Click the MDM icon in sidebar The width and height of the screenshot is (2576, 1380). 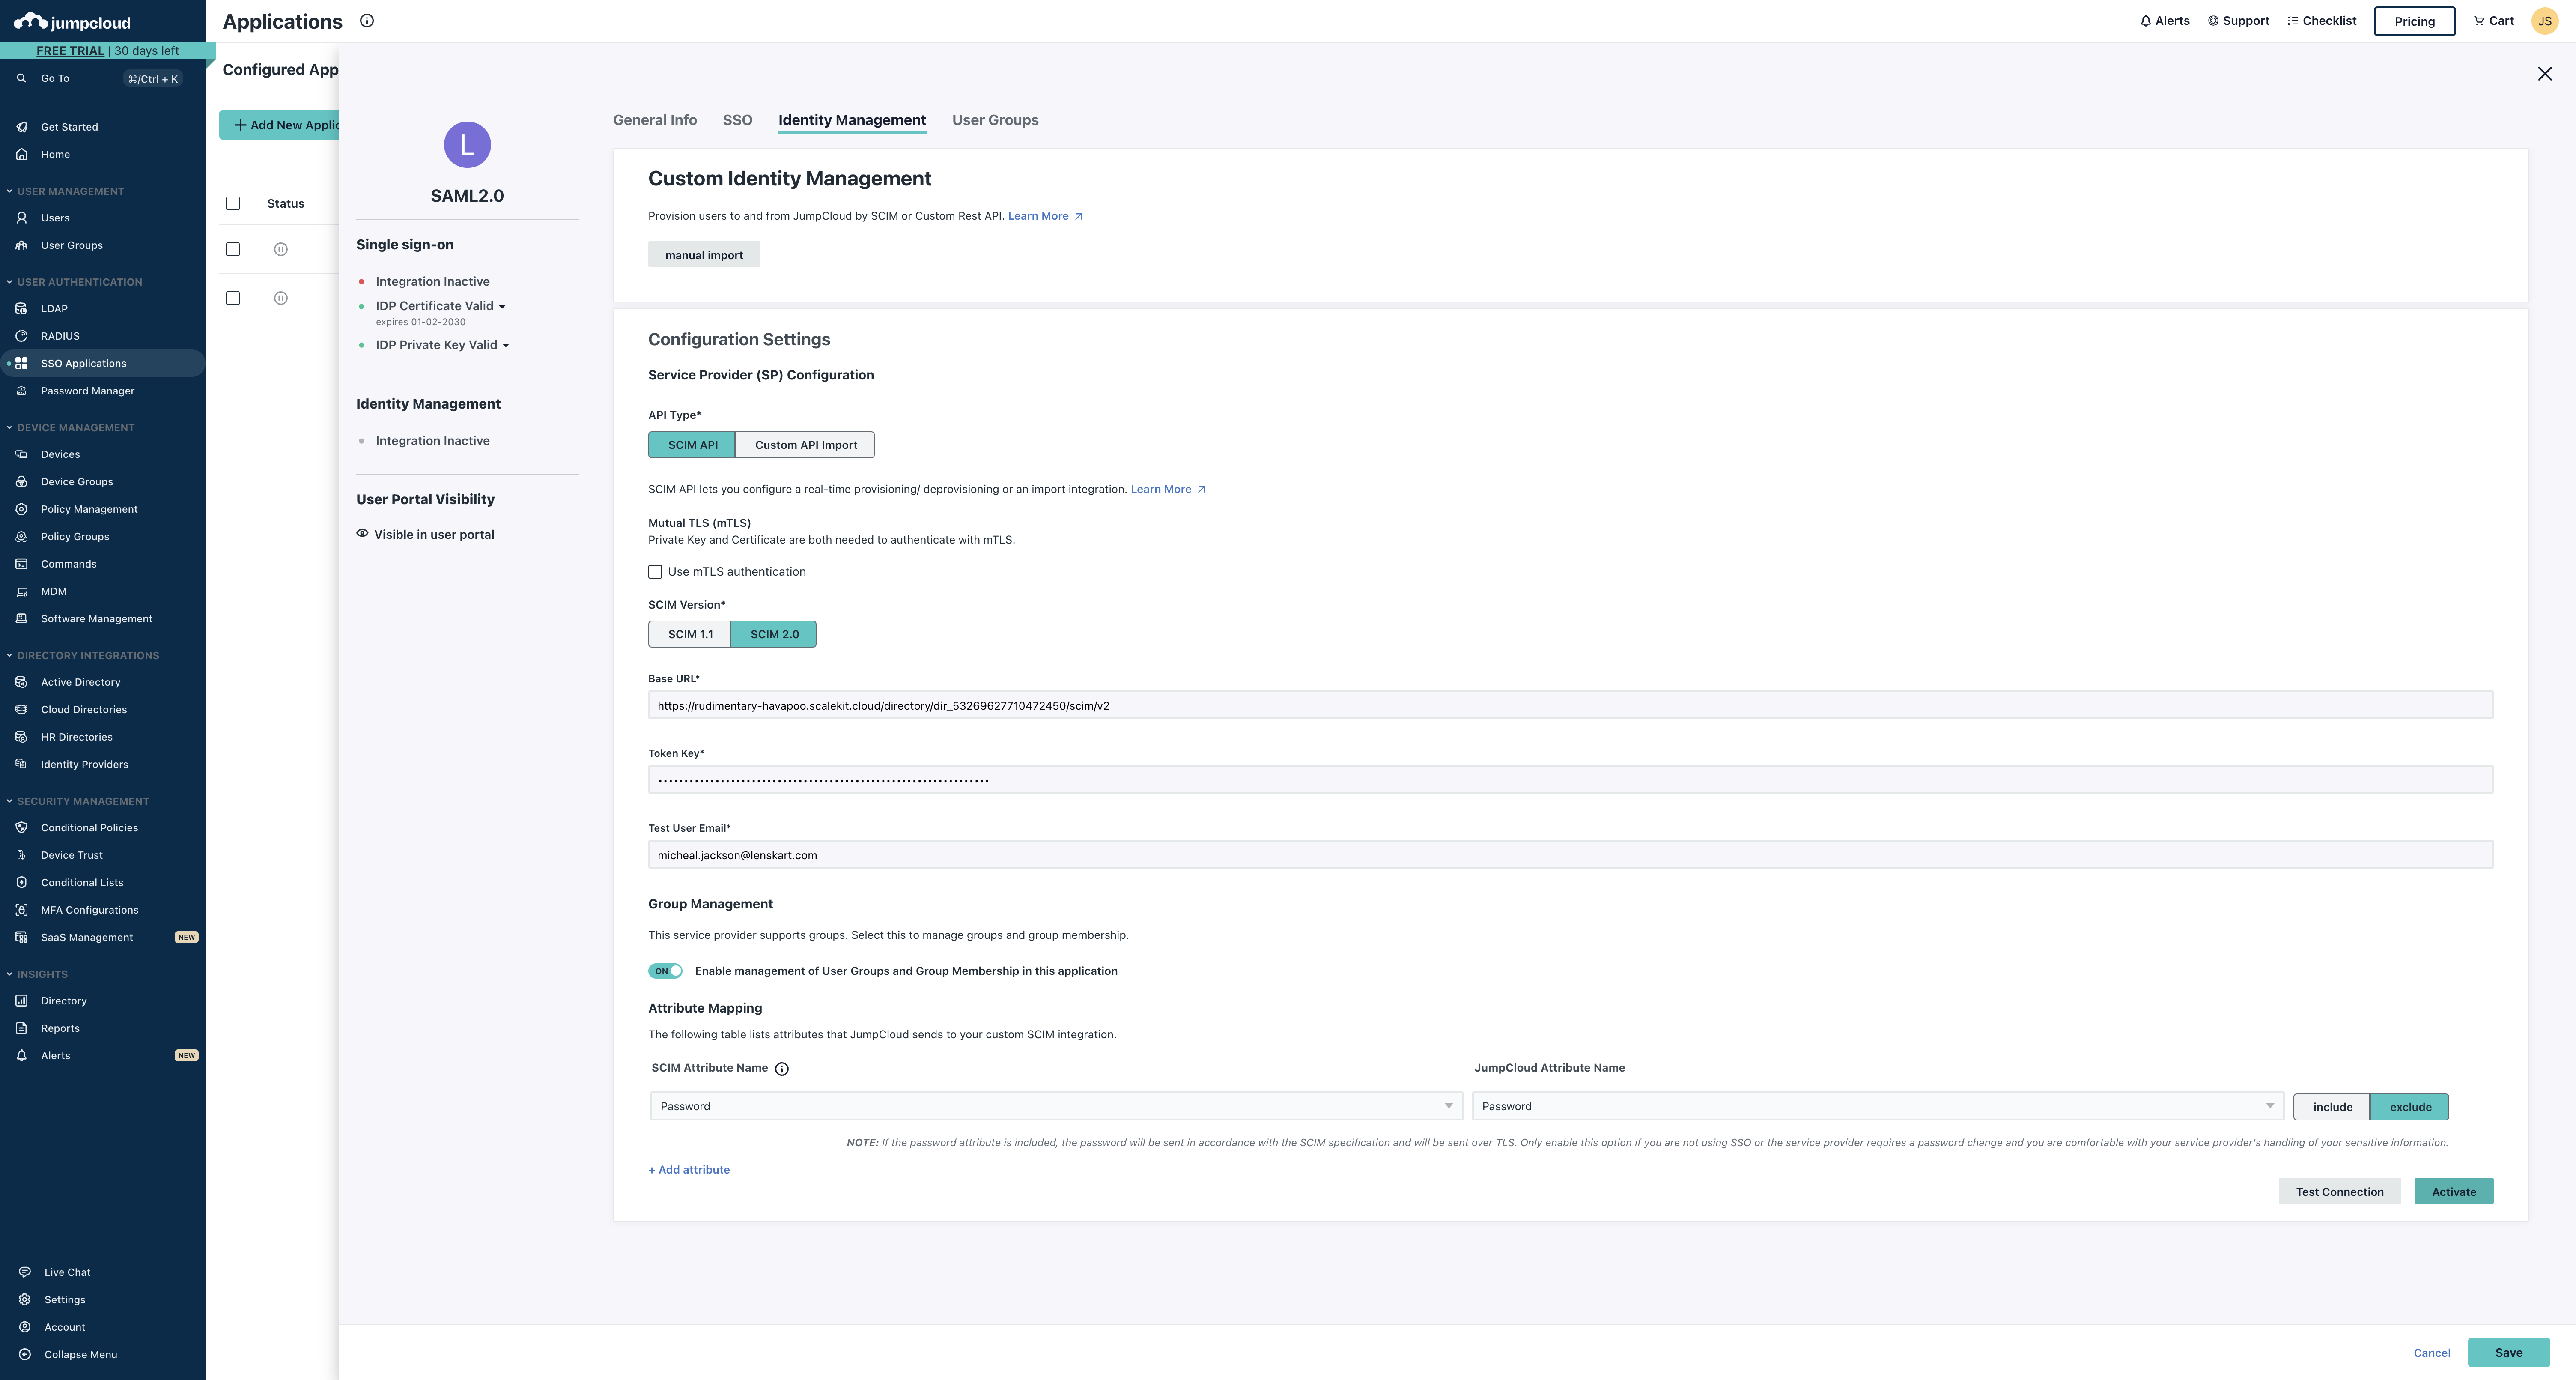21,592
